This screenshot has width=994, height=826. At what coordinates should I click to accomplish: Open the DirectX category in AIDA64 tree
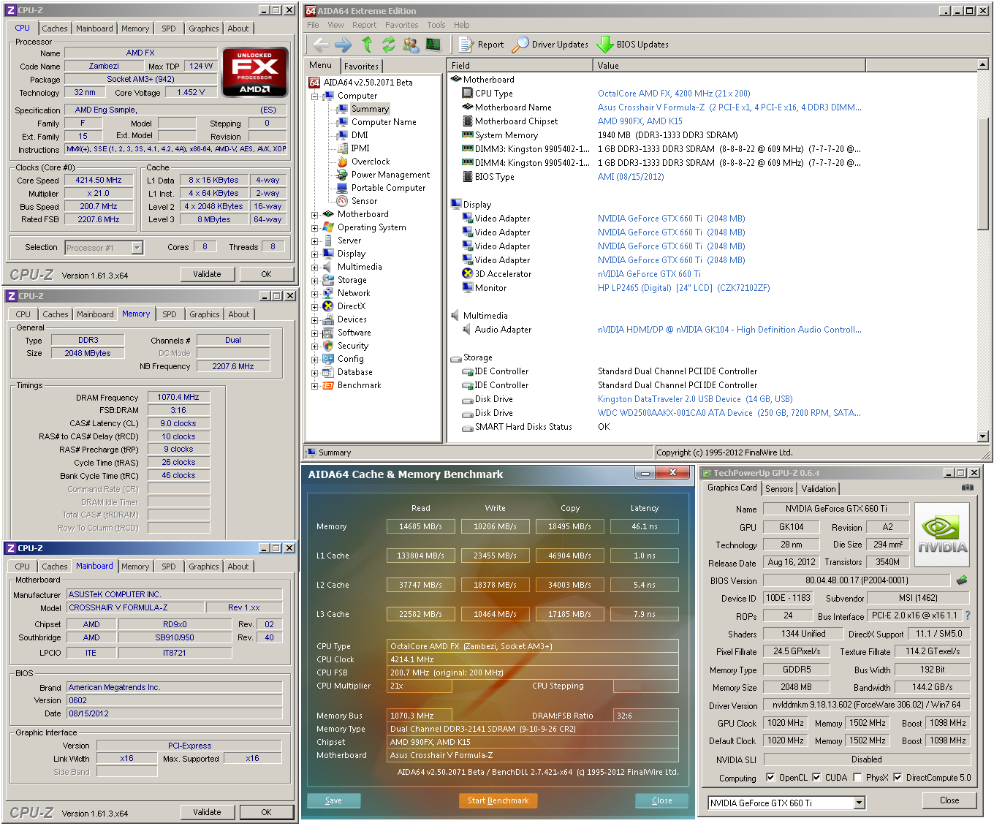[x=351, y=306]
